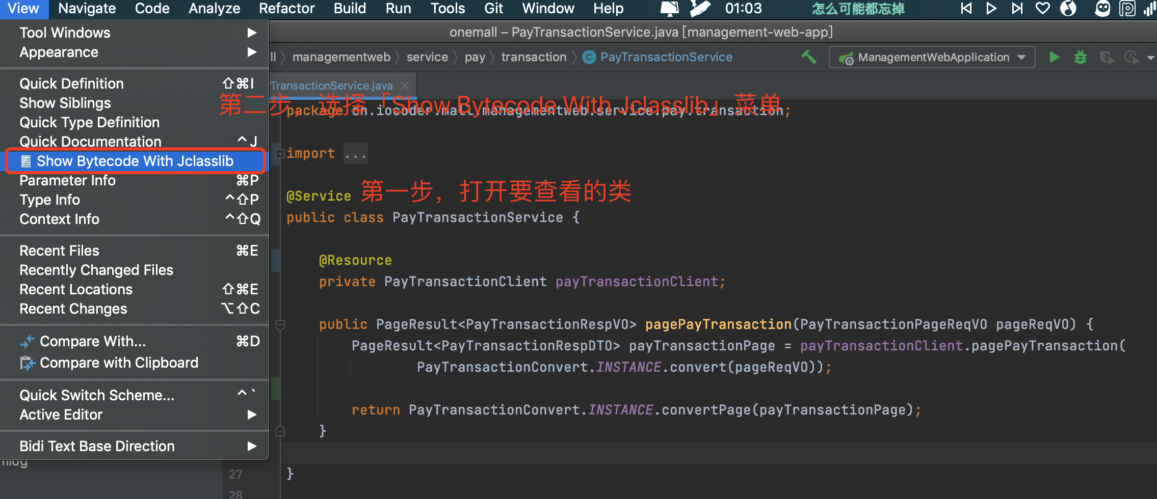
Task: Select Show Bytecode With Jclasslib
Action: [135, 161]
